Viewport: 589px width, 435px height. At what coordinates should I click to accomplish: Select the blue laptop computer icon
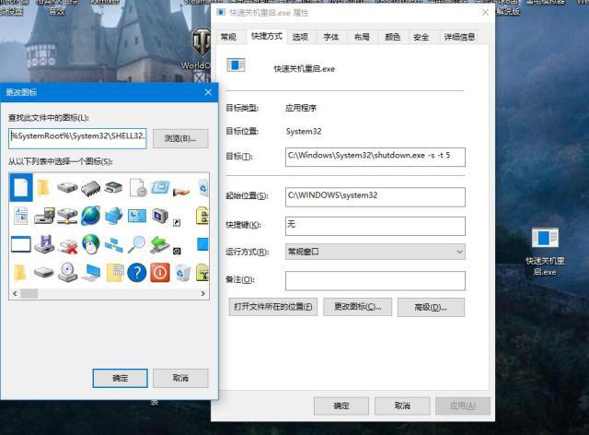point(91,273)
